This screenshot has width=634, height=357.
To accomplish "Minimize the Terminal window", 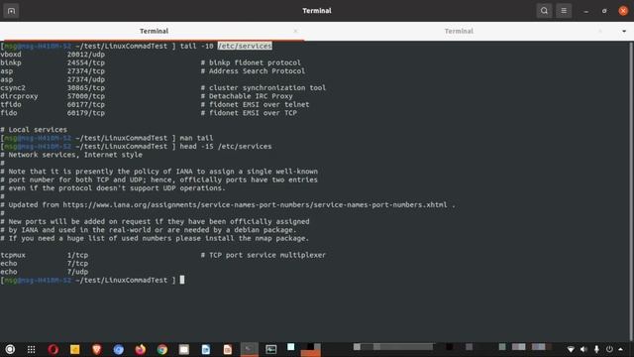I will click(585, 11).
